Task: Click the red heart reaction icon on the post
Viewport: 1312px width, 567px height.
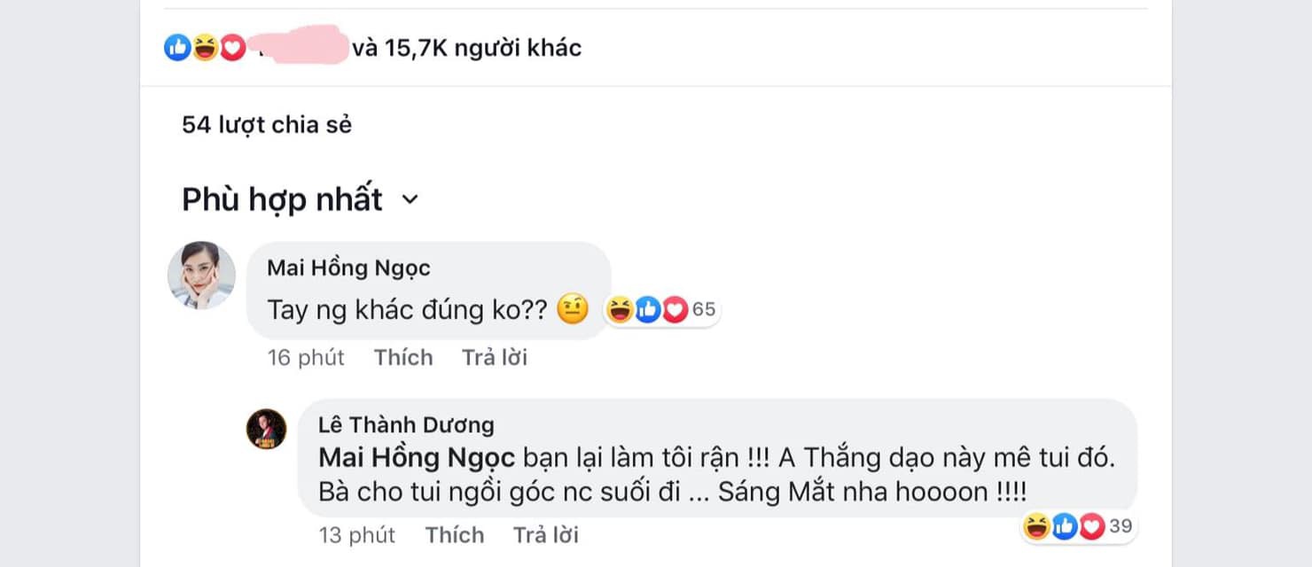Action: pyautogui.click(x=232, y=48)
